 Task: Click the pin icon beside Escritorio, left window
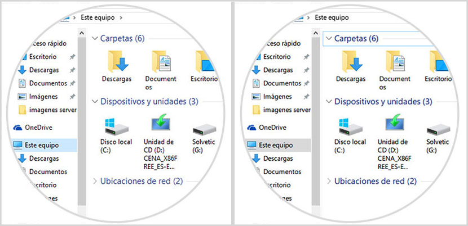[72, 57]
